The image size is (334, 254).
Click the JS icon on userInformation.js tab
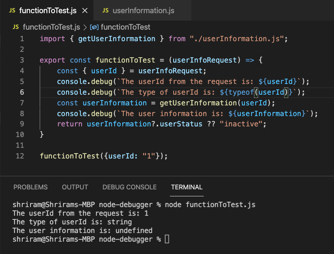click(106, 11)
